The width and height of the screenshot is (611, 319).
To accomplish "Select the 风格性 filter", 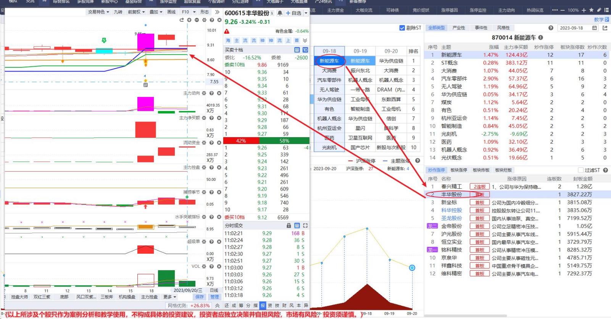I will coord(503,28).
